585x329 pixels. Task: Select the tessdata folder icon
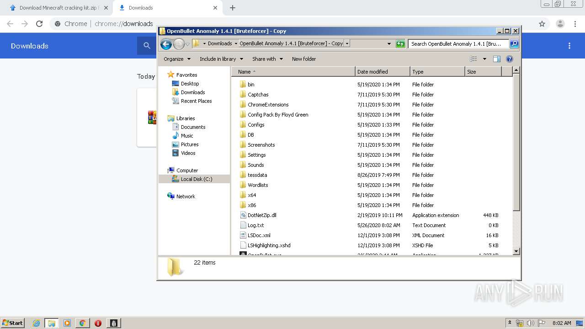[x=243, y=175]
